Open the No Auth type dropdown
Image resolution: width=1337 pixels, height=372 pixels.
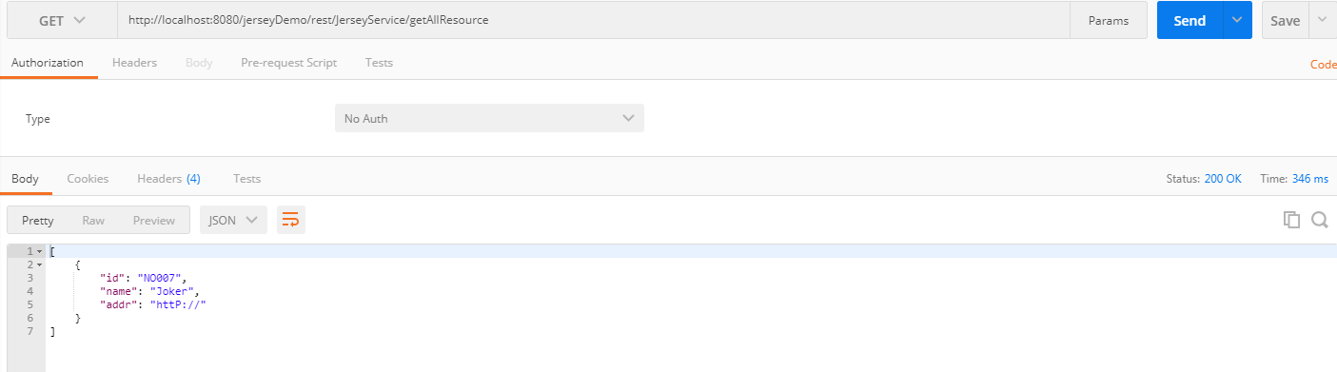click(489, 119)
